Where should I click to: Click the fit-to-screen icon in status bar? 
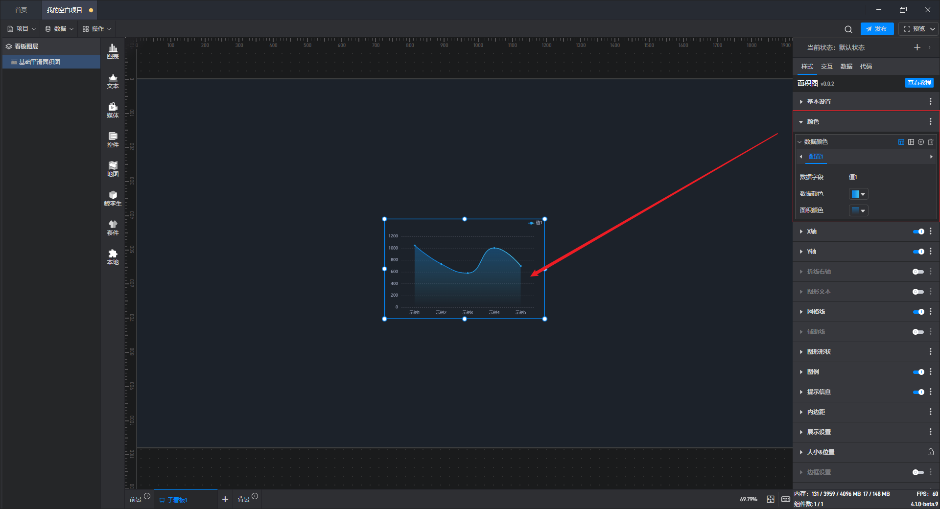pyautogui.click(x=771, y=499)
